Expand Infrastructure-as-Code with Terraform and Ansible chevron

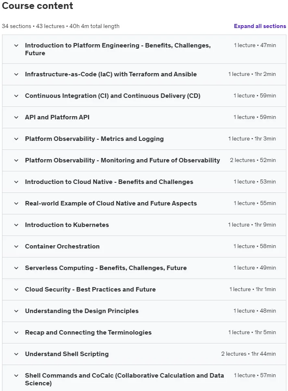pos(16,74)
